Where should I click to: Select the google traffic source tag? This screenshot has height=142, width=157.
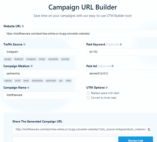tap(8, 59)
